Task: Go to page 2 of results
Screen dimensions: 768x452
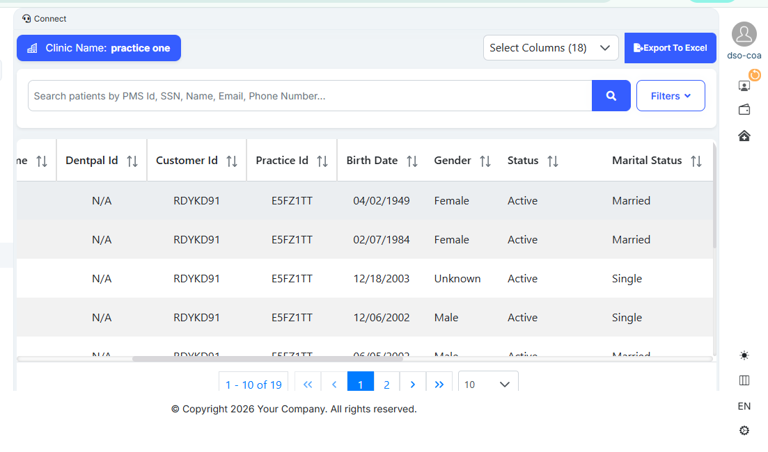Action: coord(386,384)
